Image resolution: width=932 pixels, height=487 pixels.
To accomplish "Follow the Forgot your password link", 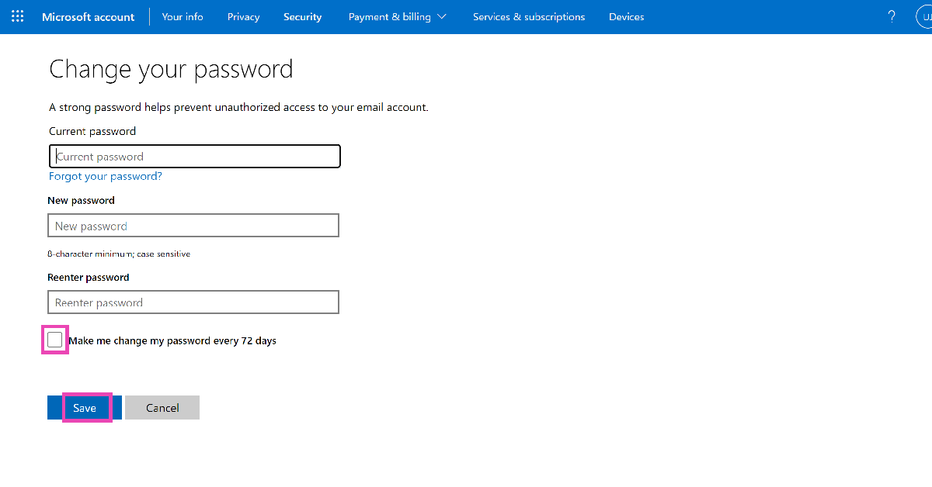I will [106, 176].
